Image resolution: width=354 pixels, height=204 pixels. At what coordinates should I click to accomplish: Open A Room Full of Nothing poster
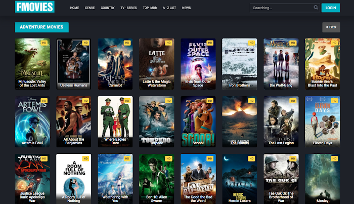pyautogui.click(x=74, y=179)
